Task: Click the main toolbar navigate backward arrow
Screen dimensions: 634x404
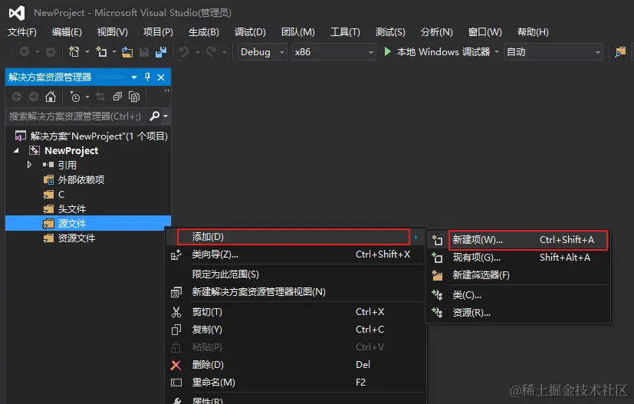Action: pyautogui.click(x=25, y=52)
